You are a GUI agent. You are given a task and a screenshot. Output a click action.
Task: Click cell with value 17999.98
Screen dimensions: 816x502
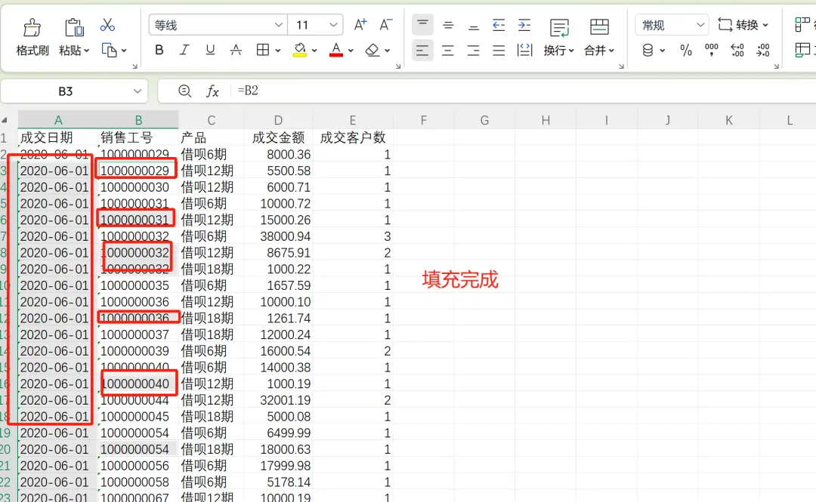(x=278, y=466)
